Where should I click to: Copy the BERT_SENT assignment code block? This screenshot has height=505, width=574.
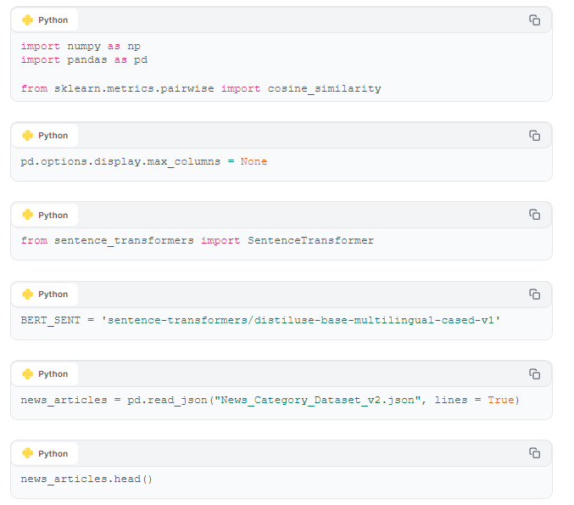click(534, 295)
